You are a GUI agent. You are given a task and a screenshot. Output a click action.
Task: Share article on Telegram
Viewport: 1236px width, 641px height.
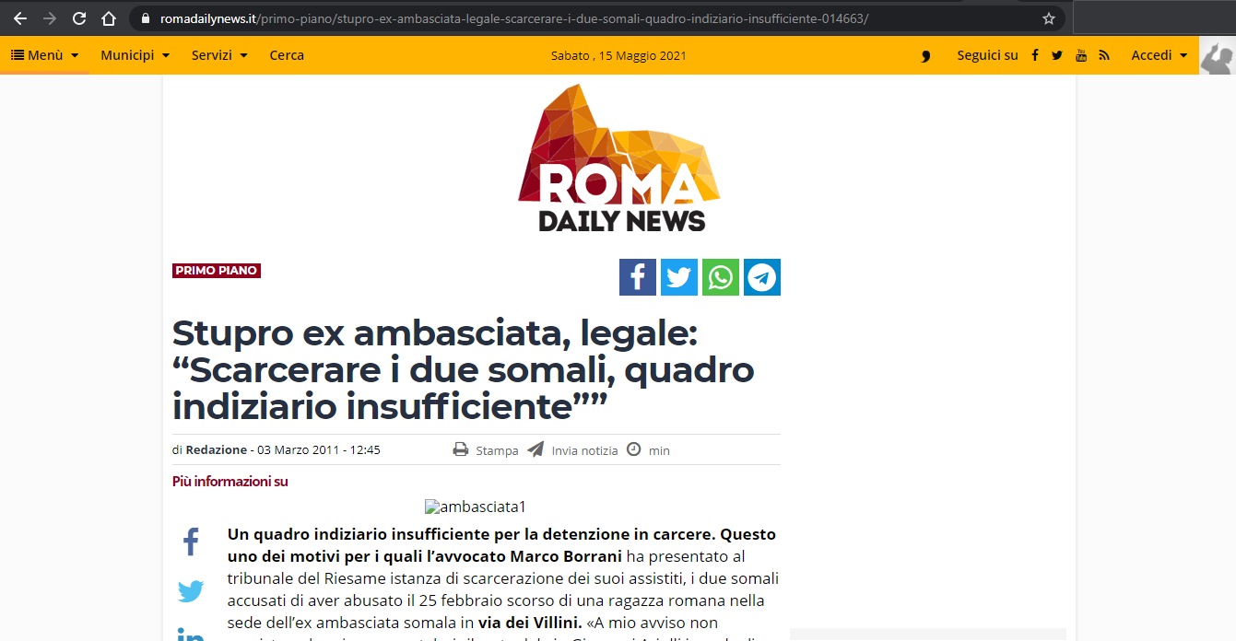point(762,277)
